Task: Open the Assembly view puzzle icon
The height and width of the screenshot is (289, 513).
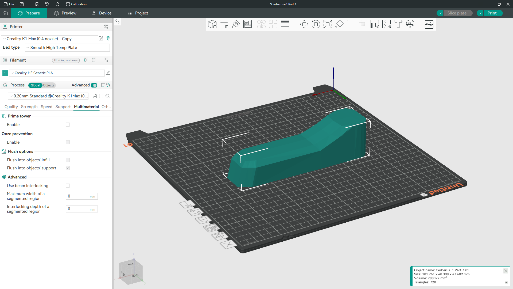Action: tap(429, 24)
